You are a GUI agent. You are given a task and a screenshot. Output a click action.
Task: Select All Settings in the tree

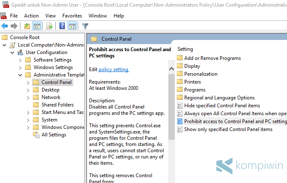pos(54,135)
